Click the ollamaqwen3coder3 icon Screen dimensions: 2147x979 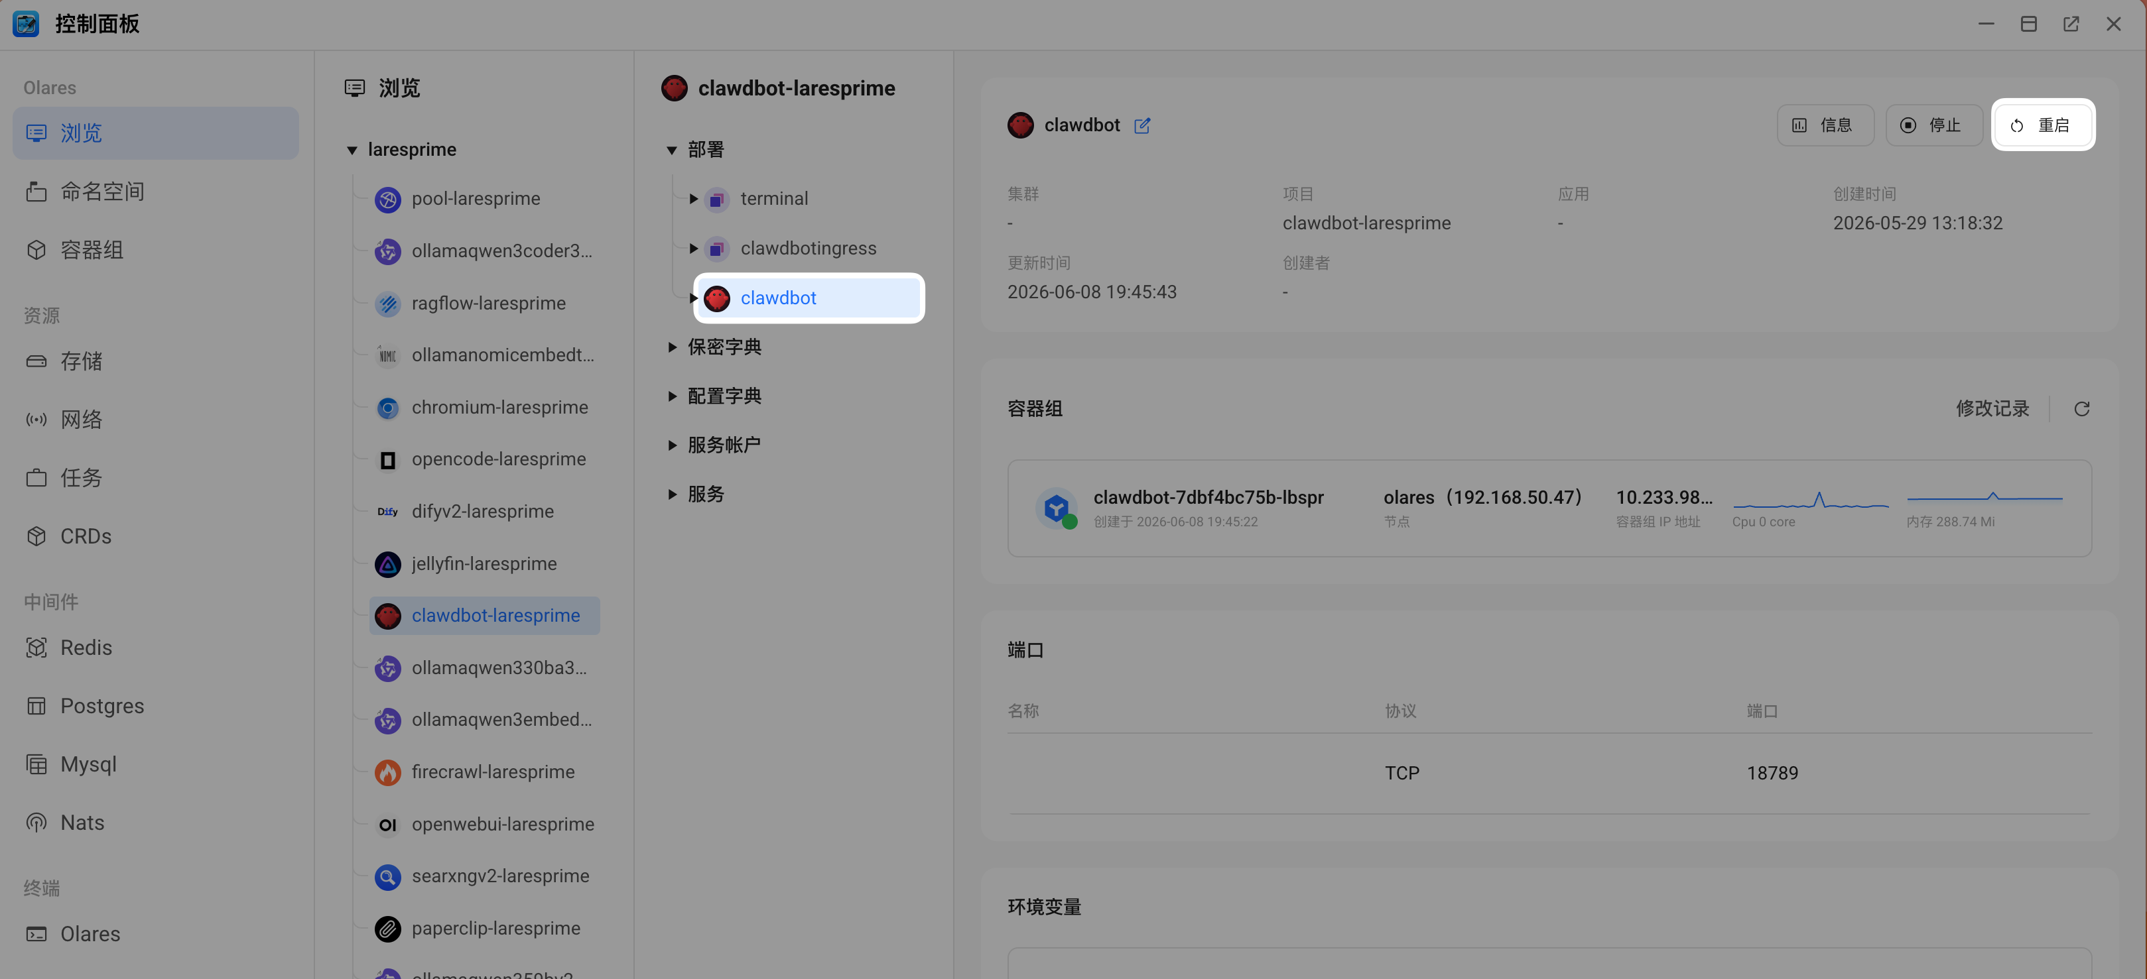(x=387, y=252)
